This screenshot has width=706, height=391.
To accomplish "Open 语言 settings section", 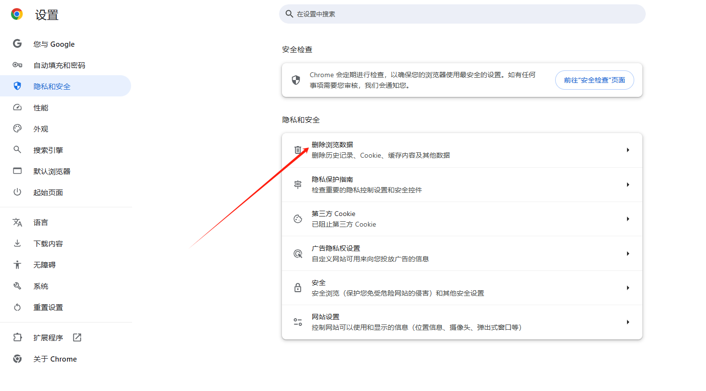I will [x=66, y=222].
